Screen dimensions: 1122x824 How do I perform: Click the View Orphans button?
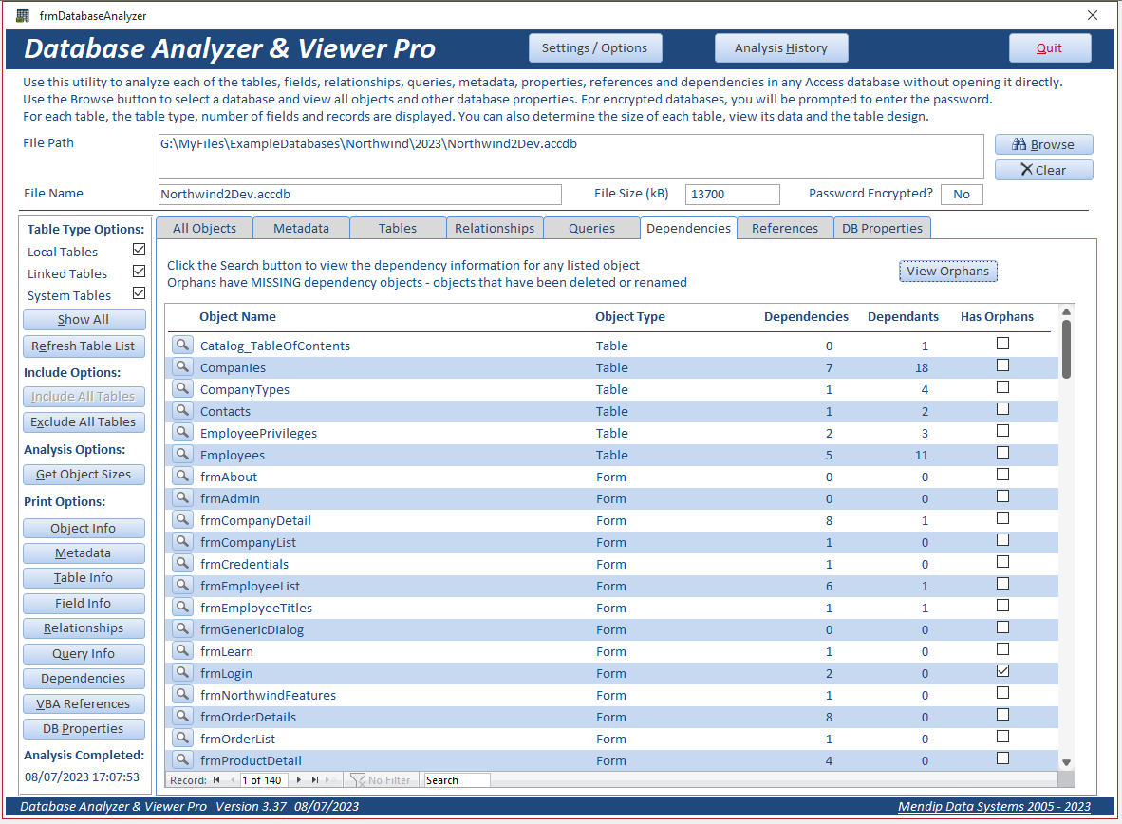pyautogui.click(x=947, y=272)
